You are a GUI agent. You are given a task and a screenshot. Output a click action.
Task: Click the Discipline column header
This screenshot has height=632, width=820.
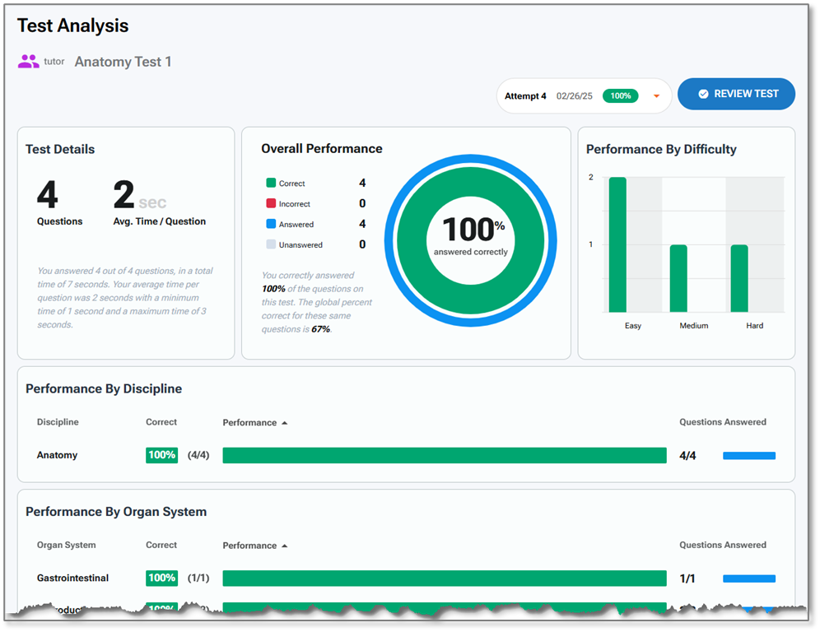(x=58, y=422)
